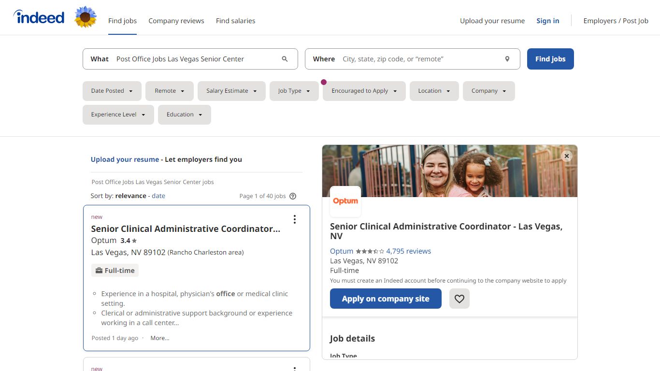Click the Job details heading
Screen dimensions: 660x371
click(352, 339)
